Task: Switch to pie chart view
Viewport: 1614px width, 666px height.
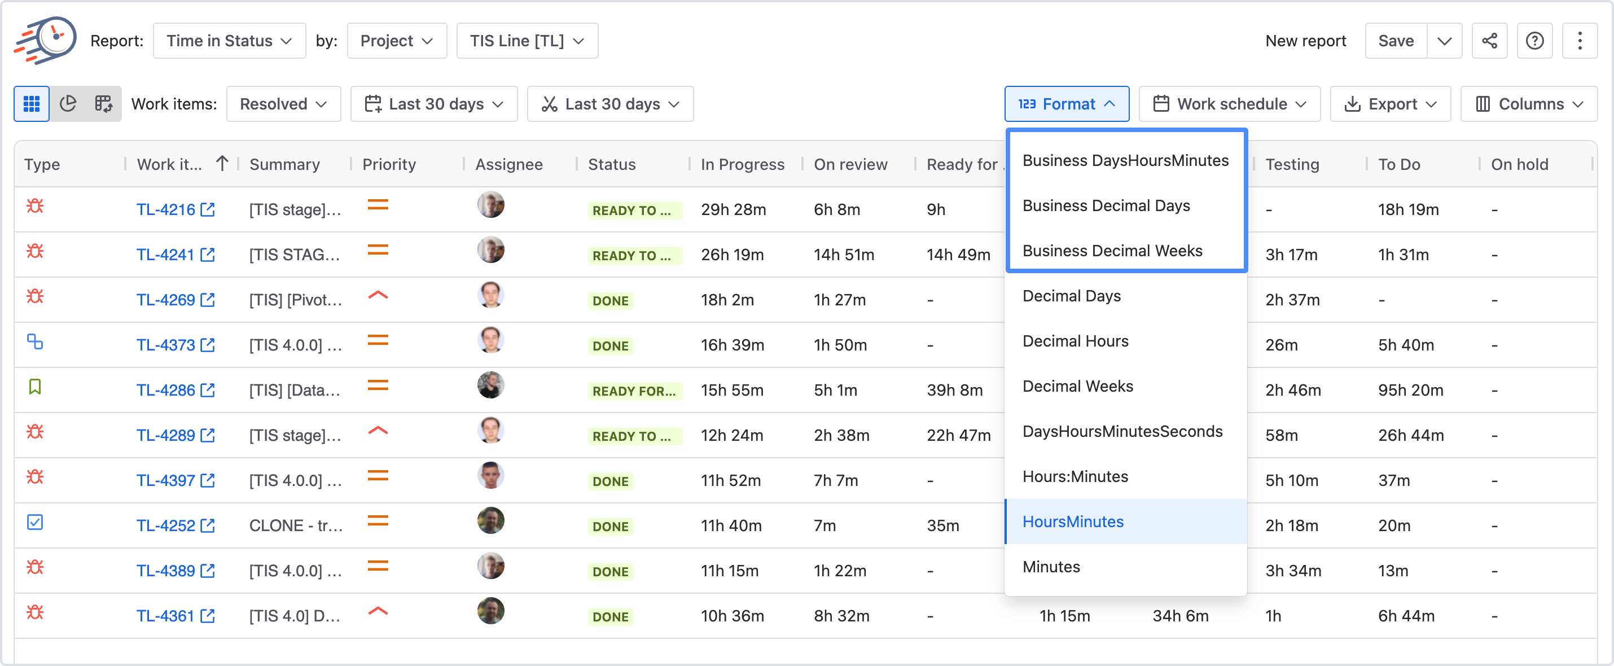Action: click(x=68, y=103)
